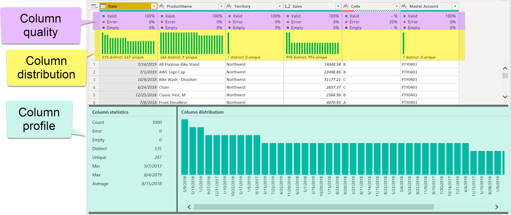Click the ABC data type icon on Master Account
The image size is (511, 215).
tap(404, 6)
